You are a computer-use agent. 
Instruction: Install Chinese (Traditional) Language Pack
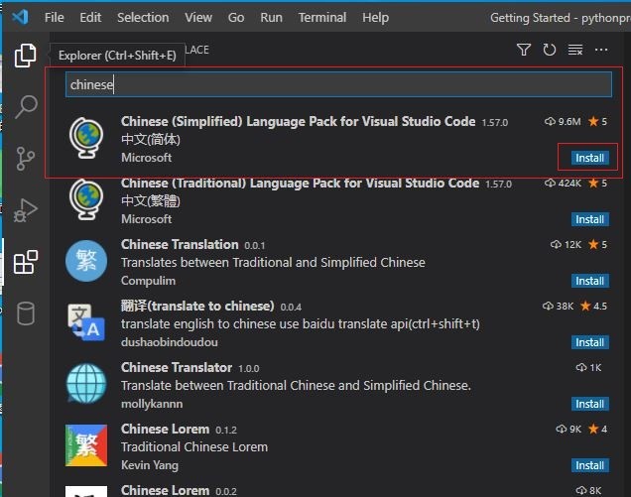[x=589, y=219]
